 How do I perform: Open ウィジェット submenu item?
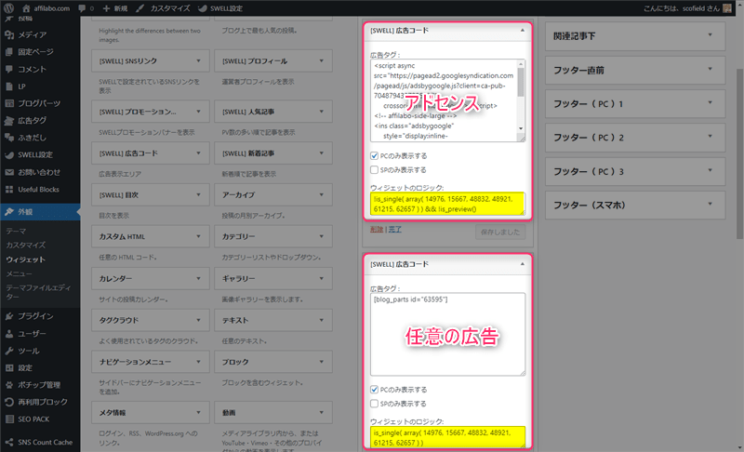coord(26,259)
